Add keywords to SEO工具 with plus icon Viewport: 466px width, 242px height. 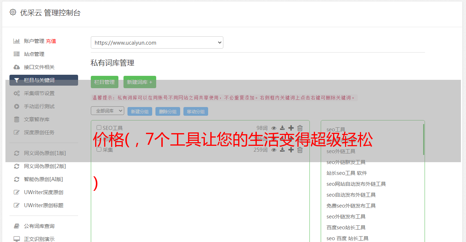[x=291, y=128]
